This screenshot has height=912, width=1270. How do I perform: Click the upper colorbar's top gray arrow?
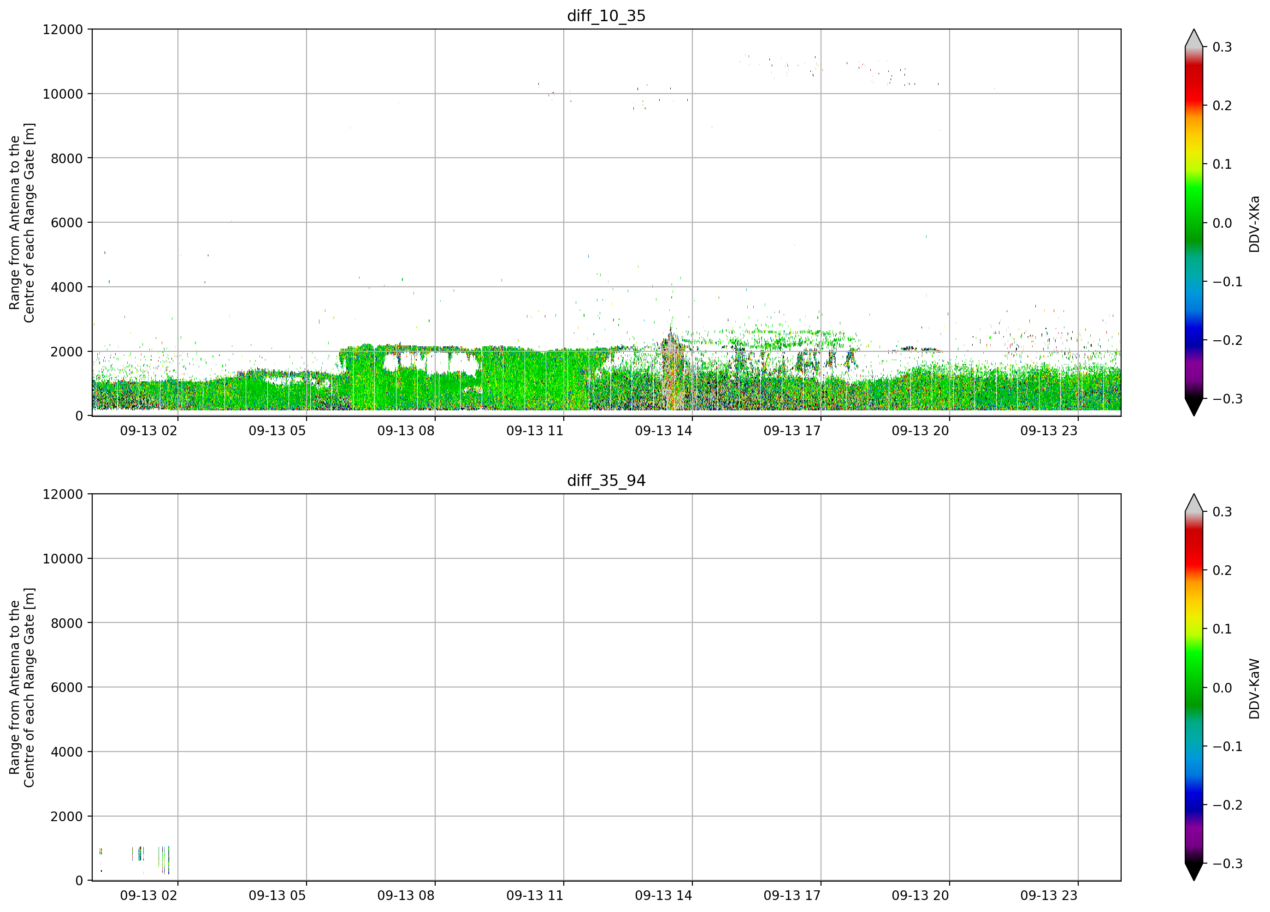point(1194,38)
